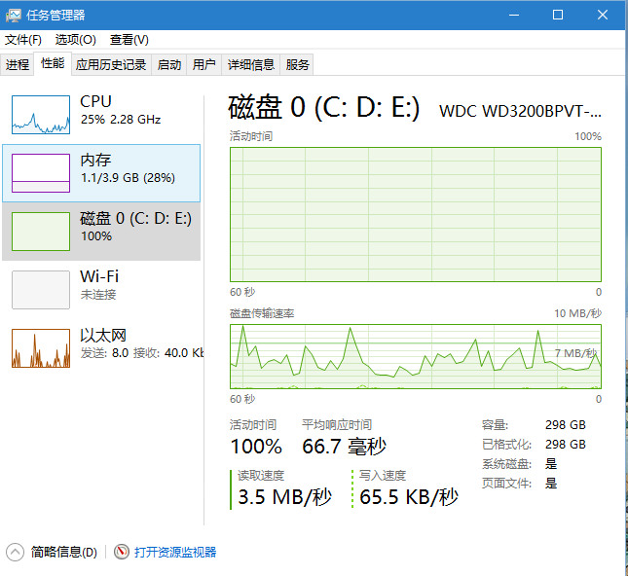The height and width of the screenshot is (576, 628).
Task: Switch to the 应用历史记录 tab
Action: [111, 65]
